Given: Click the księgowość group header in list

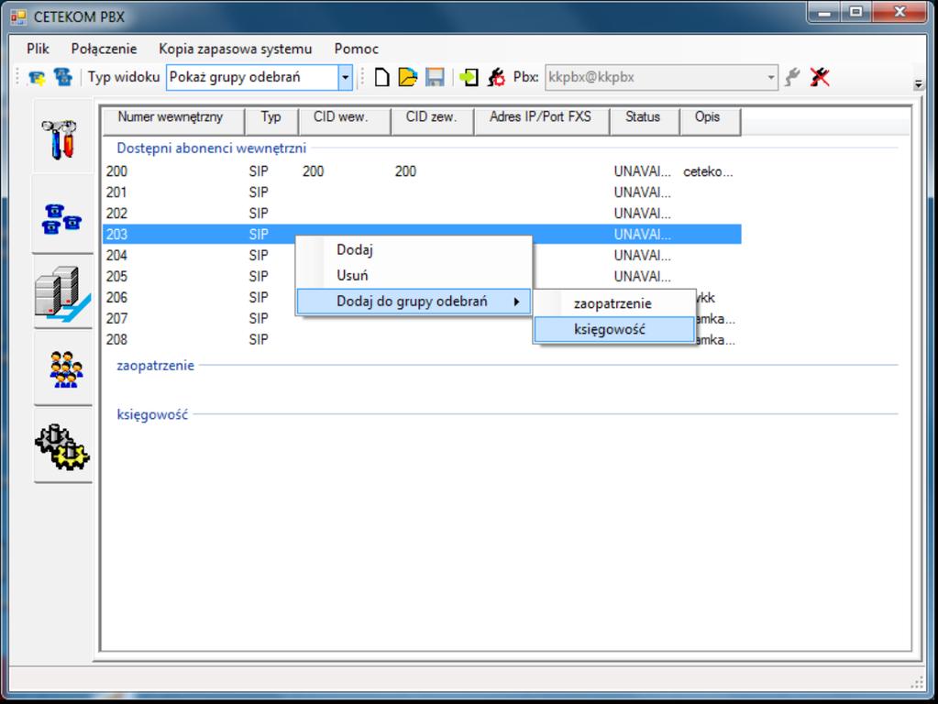Looking at the screenshot, I should (x=152, y=414).
